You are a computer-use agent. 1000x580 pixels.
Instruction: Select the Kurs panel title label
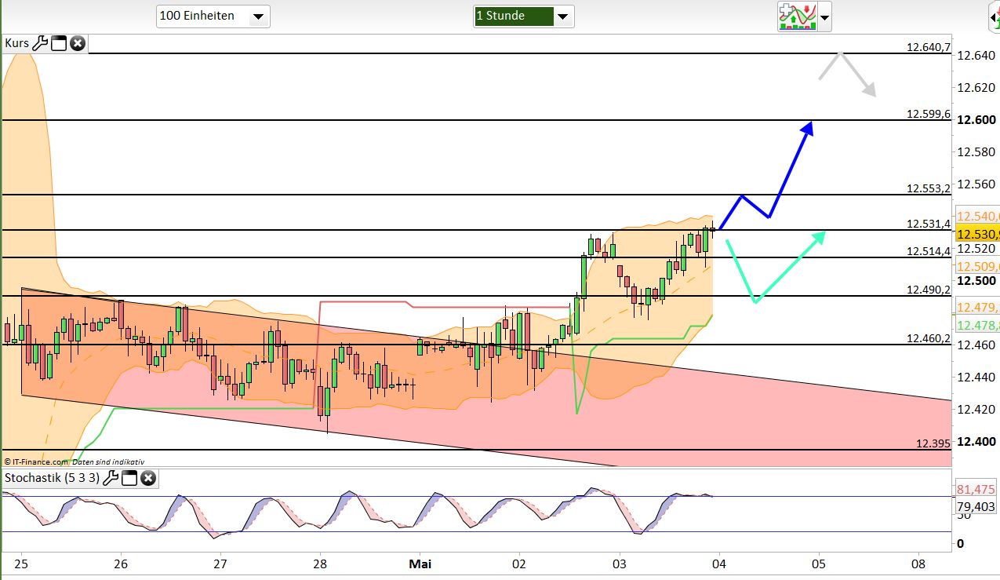[16, 43]
